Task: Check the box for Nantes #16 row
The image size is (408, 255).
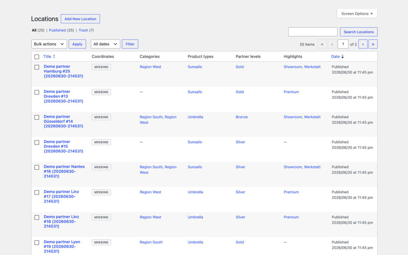Action: click(37, 167)
